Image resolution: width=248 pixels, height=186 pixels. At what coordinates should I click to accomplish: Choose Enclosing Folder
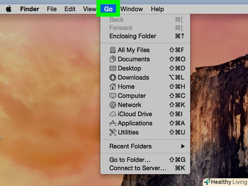coord(145,36)
